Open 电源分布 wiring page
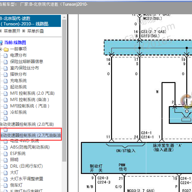 click(x=18, y=55)
